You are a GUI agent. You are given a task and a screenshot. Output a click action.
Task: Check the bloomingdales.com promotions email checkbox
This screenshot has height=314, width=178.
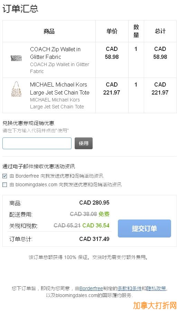click(4, 185)
